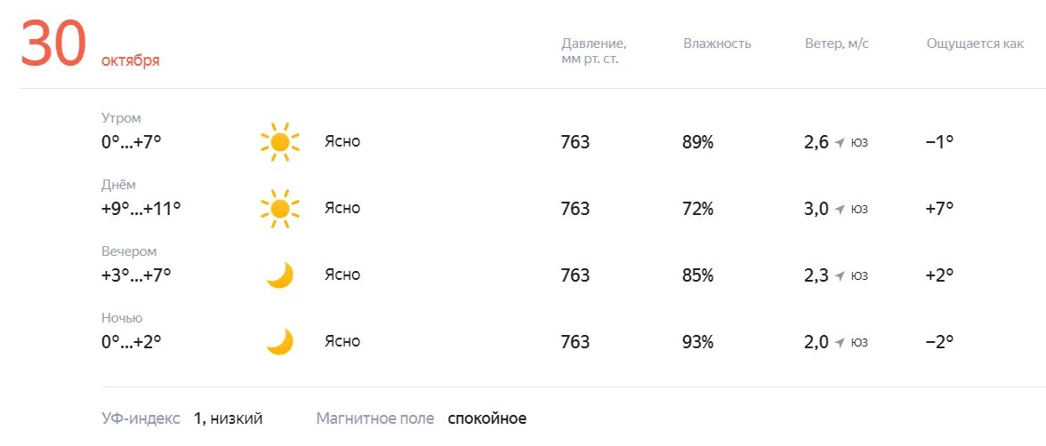The height and width of the screenshot is (446, 1046).
Task: Select the 'Давление, мм рт. ст.' column header
Action: coord(593,51)
